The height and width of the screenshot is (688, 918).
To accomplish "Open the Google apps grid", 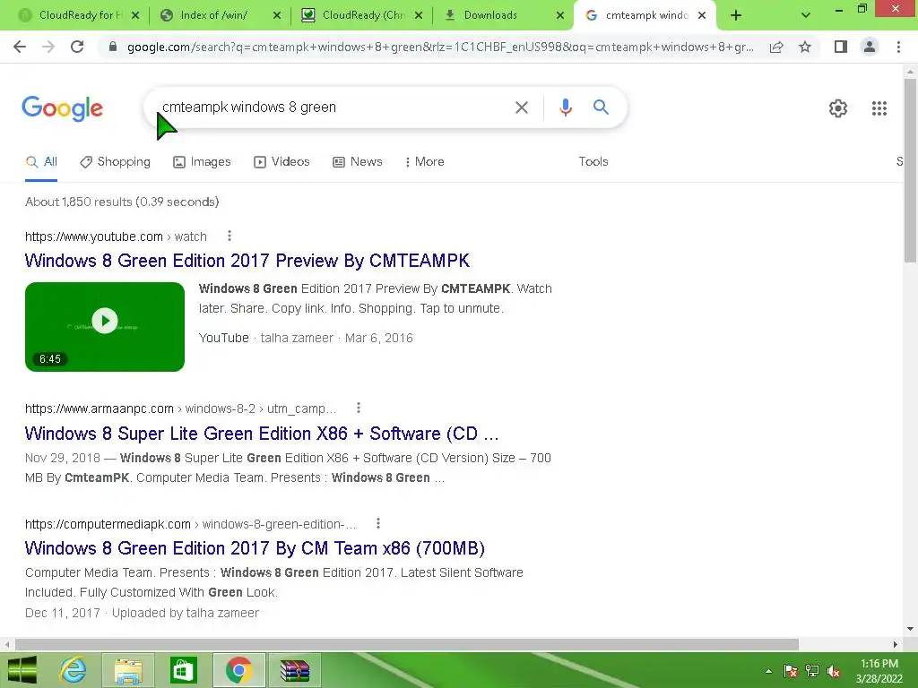I will click(879, 108).
